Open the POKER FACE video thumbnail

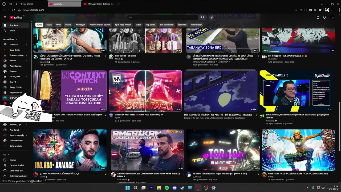point(145,91)
